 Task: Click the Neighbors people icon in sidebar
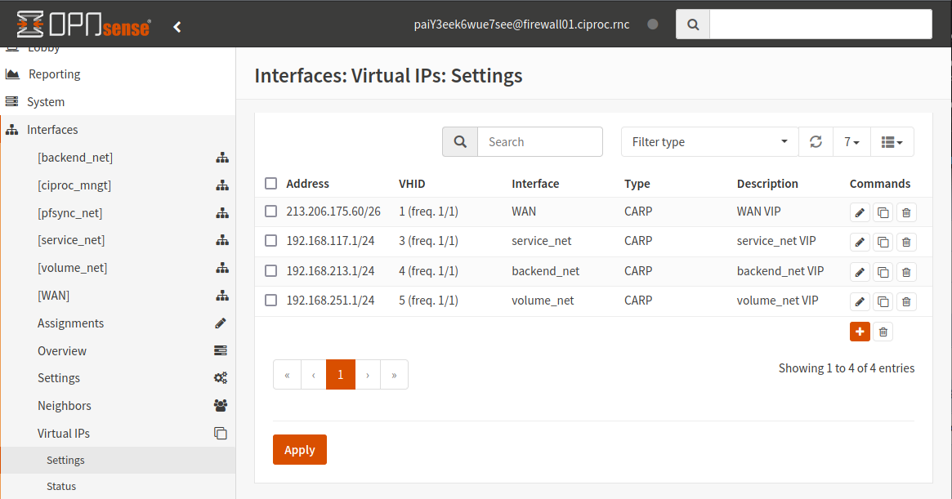pyautogui.click(x=221, y=405)
